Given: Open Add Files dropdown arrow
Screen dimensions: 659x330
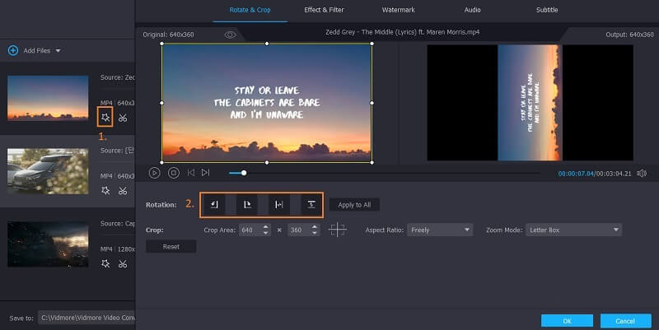Looking at the screenshot, I should coord(58,51).
